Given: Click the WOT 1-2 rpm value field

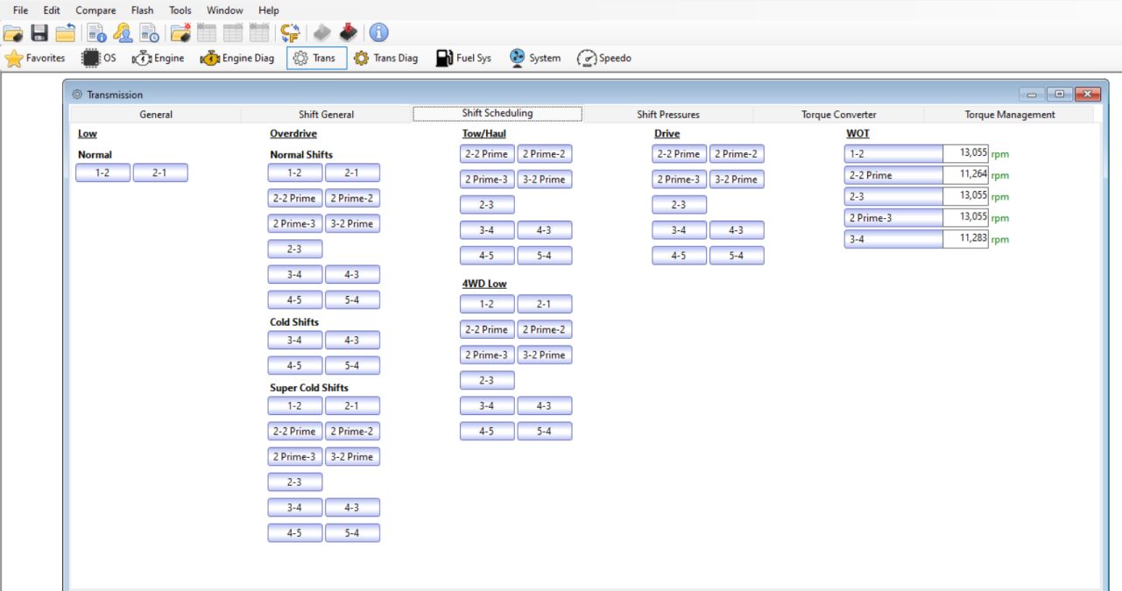Looking at the screenshot, I should click(965, 153).
